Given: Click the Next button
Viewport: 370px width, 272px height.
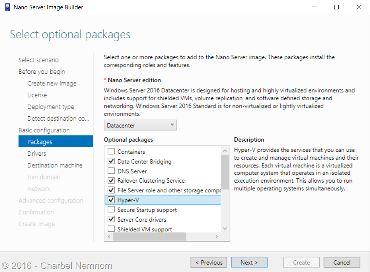Looking at the screenshot, I should pos(249,262).
